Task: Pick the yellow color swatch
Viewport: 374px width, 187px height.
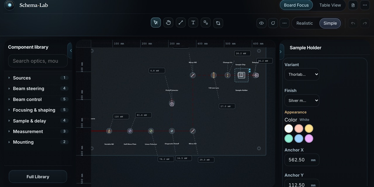Action: pos(309,129)
